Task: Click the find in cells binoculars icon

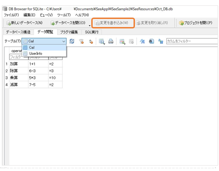Action: (152, 41)
